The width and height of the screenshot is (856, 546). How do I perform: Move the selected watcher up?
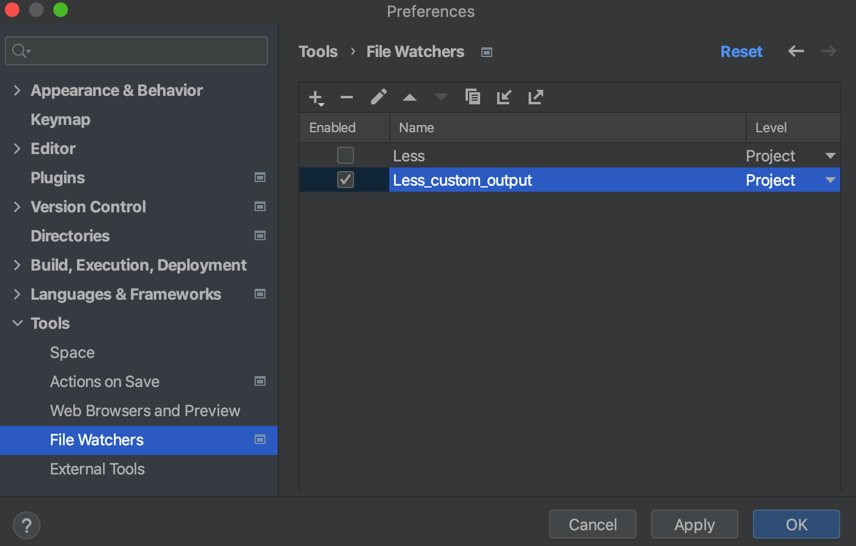[x=410, y=97]
